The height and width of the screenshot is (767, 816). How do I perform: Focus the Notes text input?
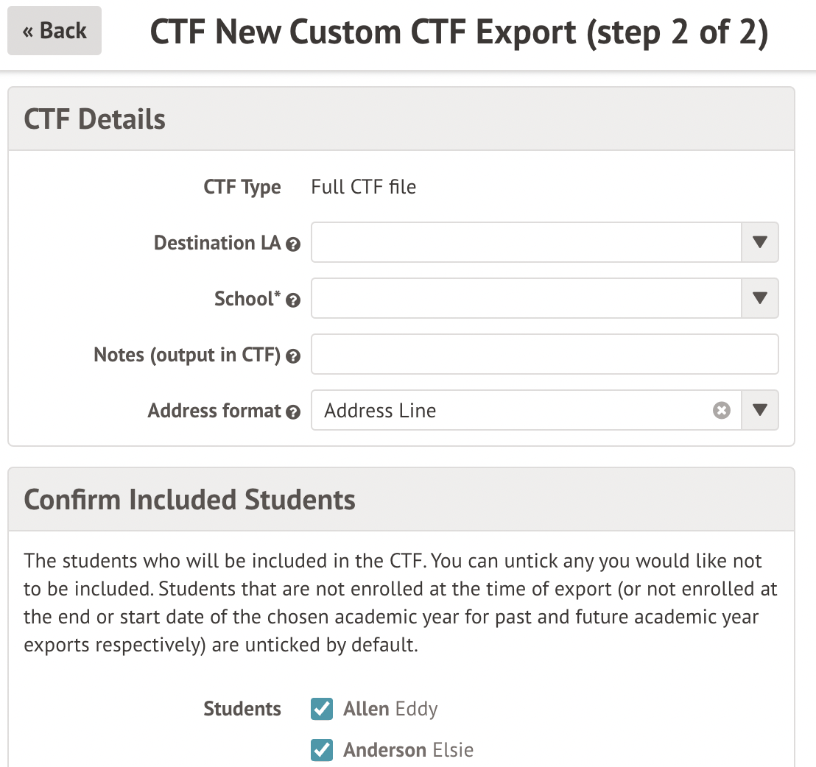[x=544, y=355]
